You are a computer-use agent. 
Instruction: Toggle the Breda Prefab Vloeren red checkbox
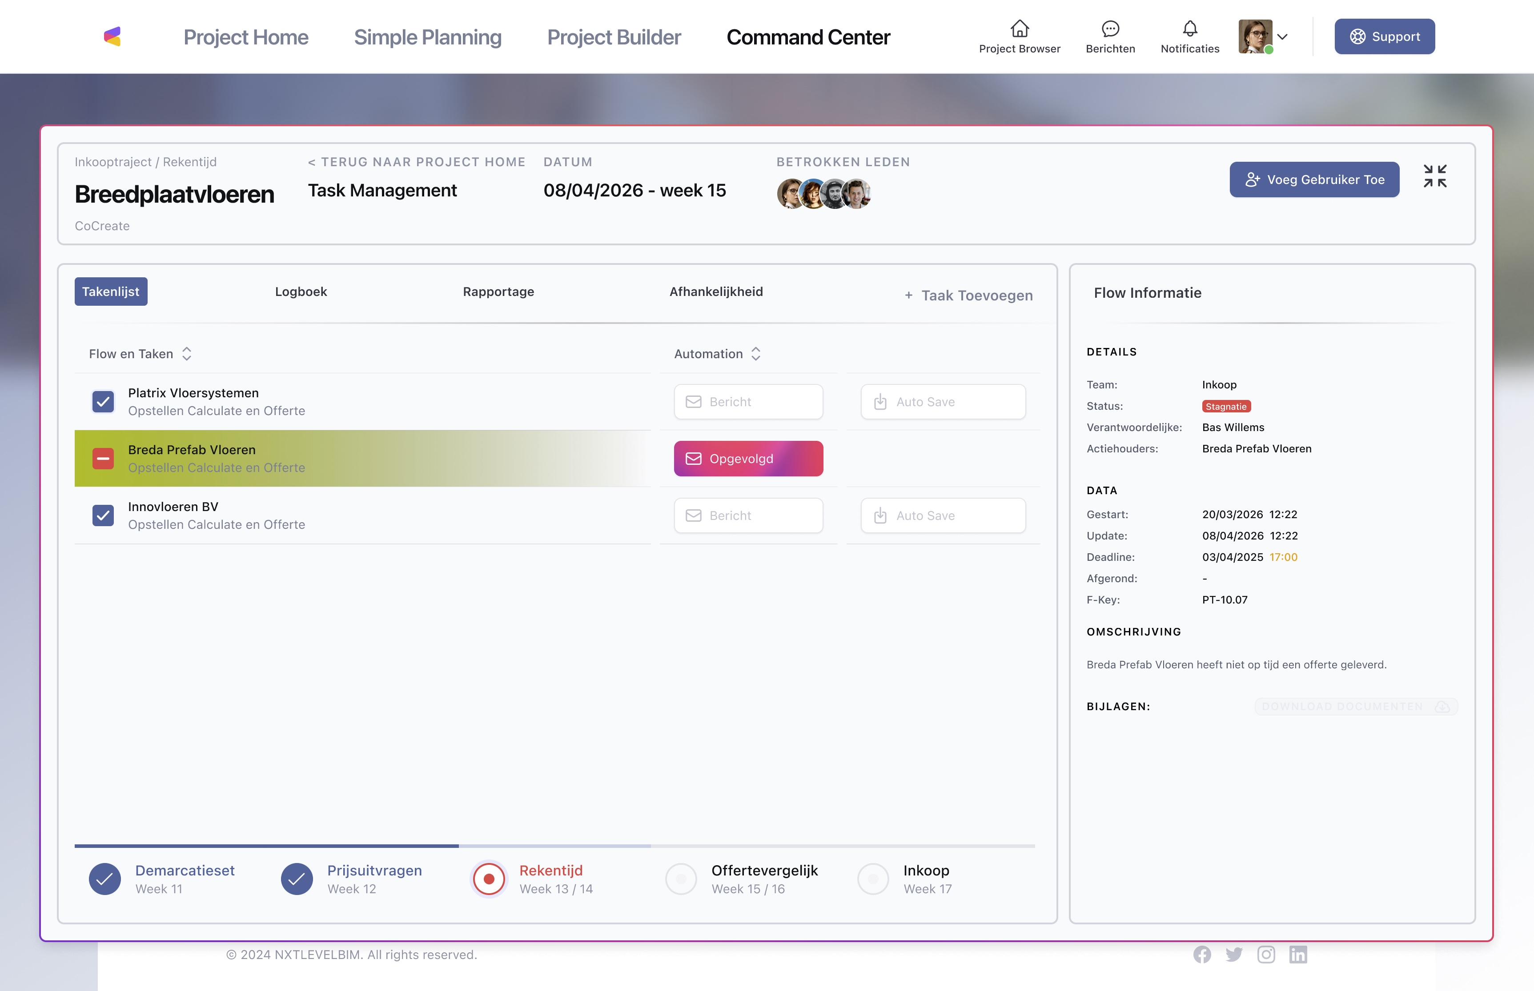pos(103,459)
